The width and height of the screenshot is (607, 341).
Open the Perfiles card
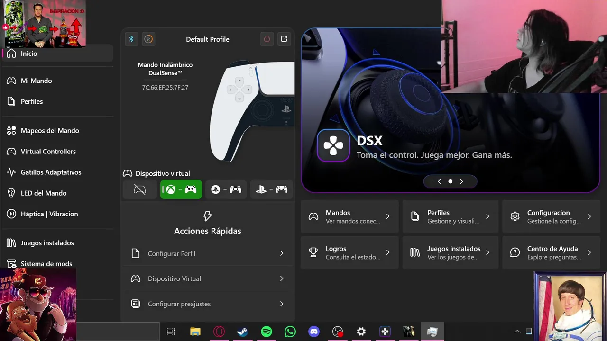pos(451,216)
